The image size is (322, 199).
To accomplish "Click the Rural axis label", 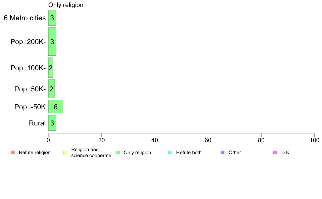I will pyautogui.click(x=37, y=123).
